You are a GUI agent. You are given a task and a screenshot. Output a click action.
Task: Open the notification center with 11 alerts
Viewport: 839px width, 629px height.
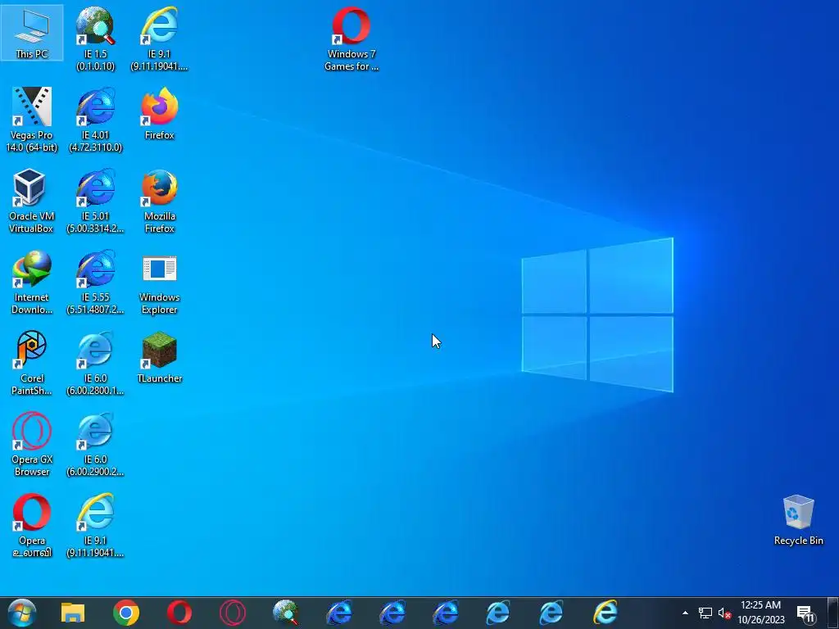(x=805, y=614)
